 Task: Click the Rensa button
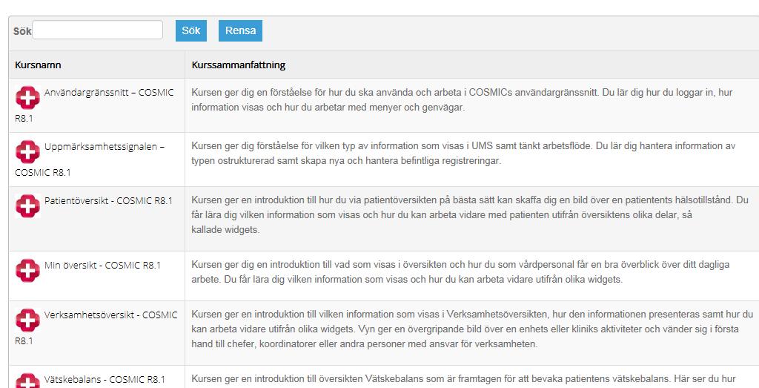241,30
